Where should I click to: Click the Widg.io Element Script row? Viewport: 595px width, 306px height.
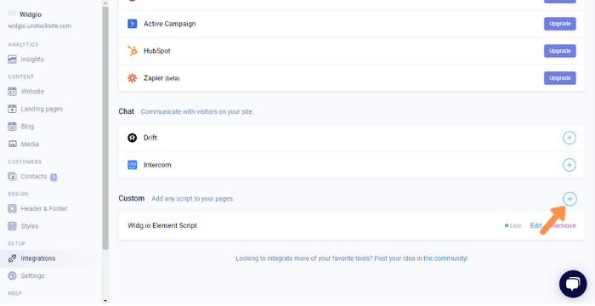point(351,225)
